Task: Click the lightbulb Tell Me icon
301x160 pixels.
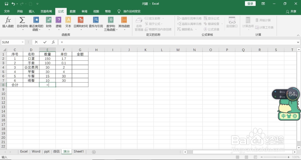Action: tap(119, 11)
